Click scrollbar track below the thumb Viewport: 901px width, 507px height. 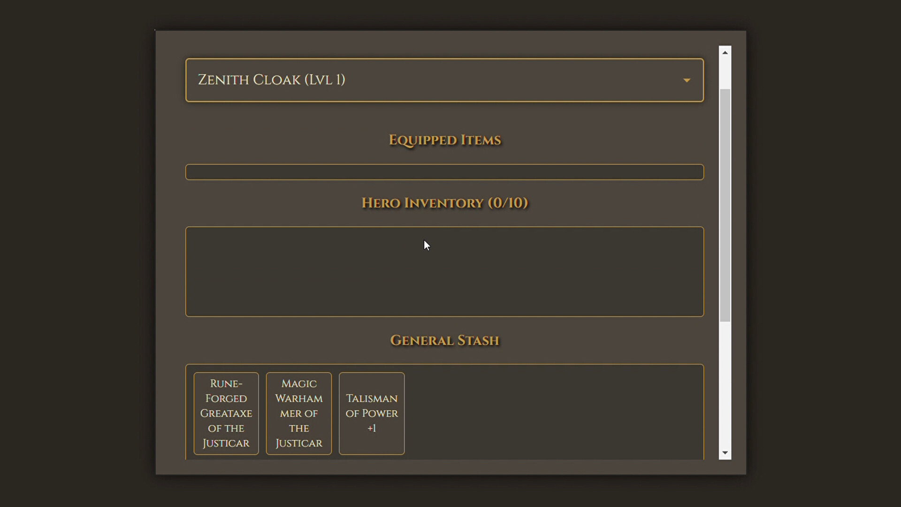tap(725, 385)
